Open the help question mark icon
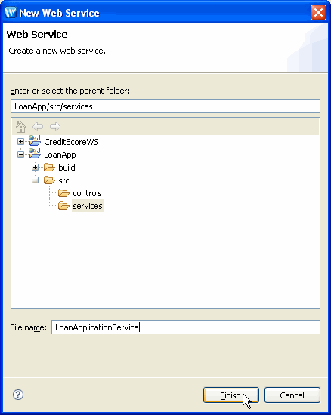 click(x=18, y=395)
